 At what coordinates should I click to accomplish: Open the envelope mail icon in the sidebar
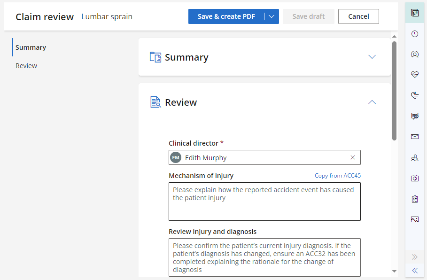[x=415, y=137]
